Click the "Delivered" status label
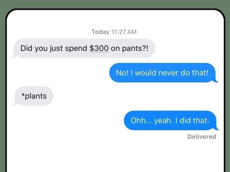Image resolution: width=230 pixels, height=172 pixels. pos(202,137)
